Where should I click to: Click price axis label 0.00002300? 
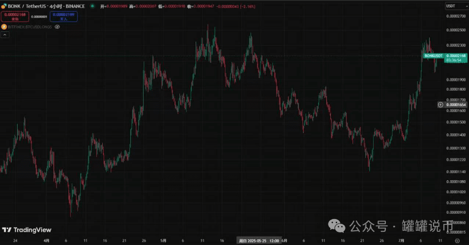pyautogui.click(x=456, y=45)
